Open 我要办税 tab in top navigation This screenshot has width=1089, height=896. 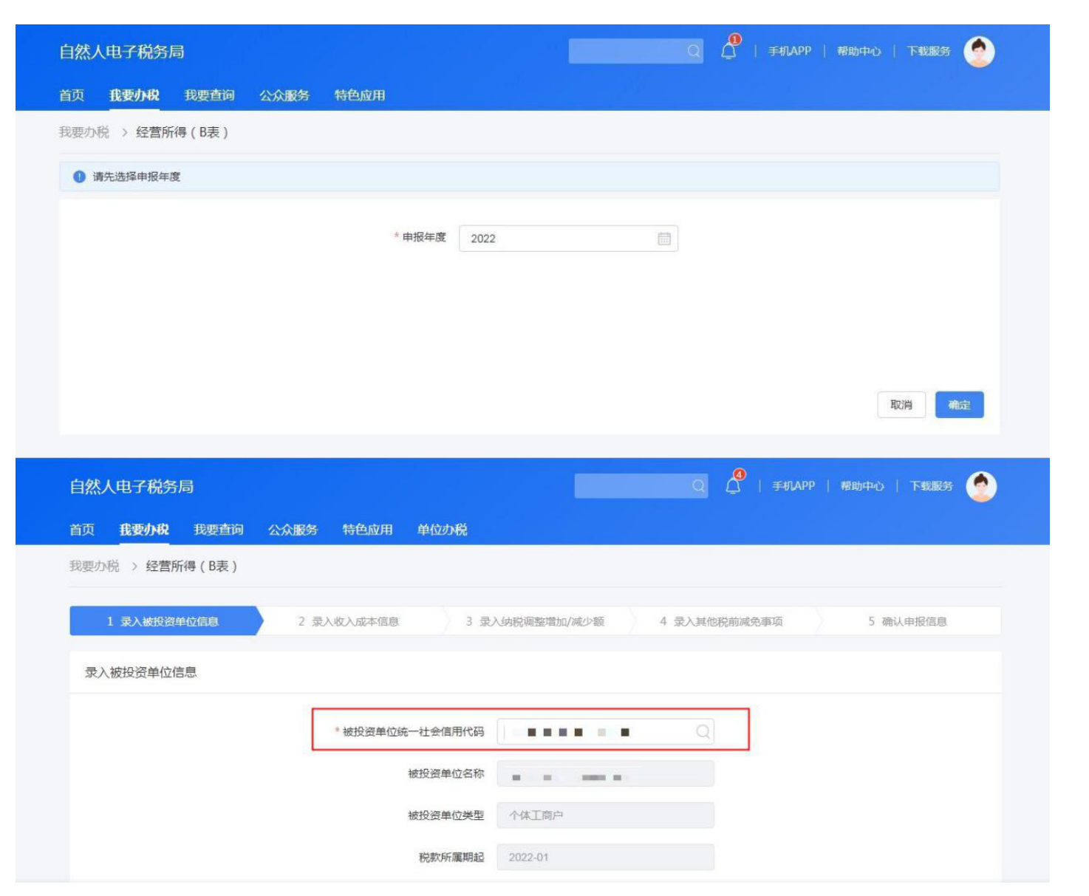point(134,95)
